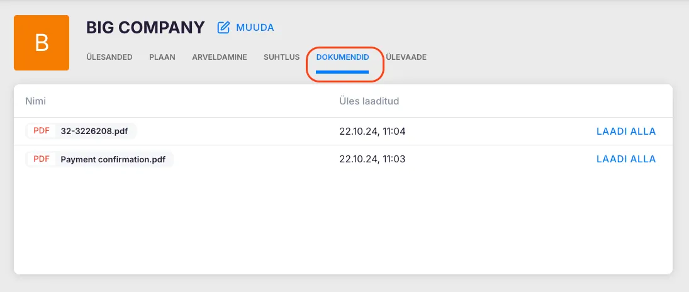Viewport: 689px width, 292px height.
Task: Open the file name 32-3226208.pdf
Action: coord(96,132)
